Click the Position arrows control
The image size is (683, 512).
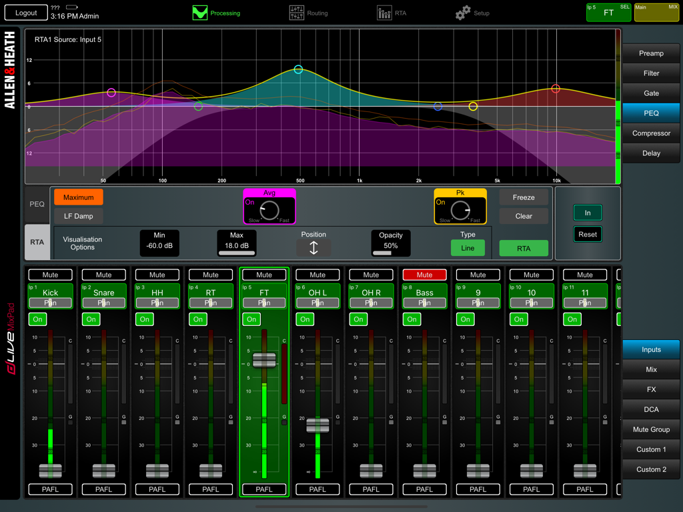coord(313,247)
